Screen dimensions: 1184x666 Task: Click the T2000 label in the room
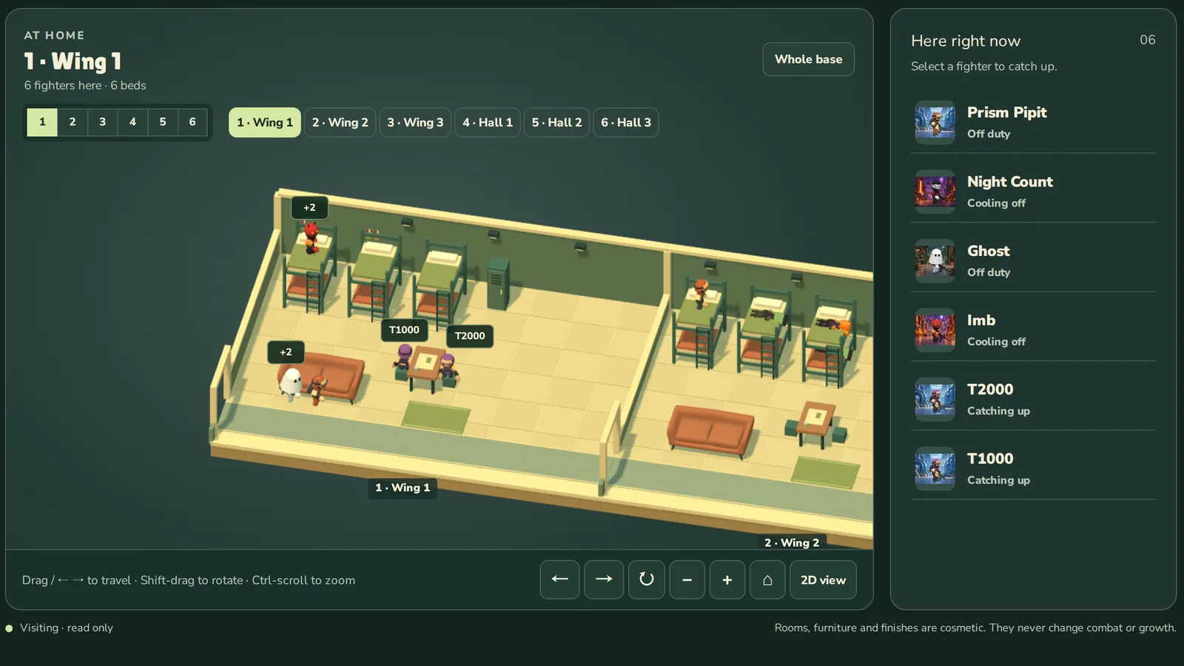point(470,336)
